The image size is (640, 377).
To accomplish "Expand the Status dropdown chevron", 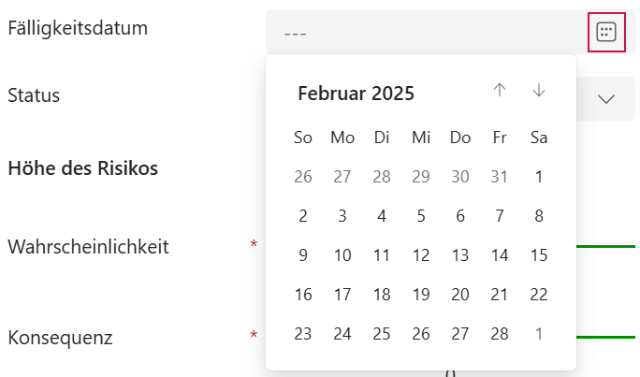I will pos(606,99).
